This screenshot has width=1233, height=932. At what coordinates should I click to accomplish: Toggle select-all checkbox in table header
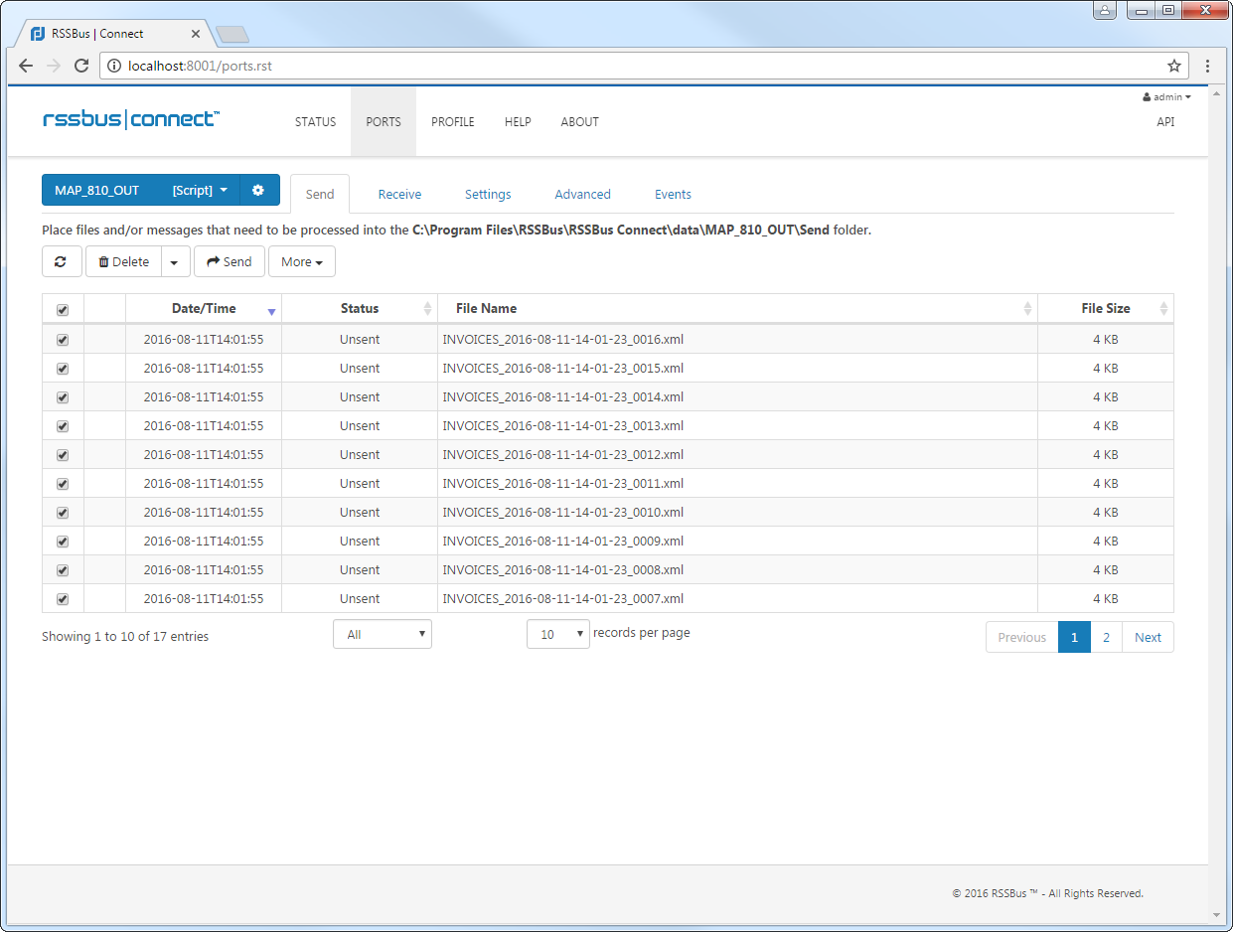click(63, 310)
